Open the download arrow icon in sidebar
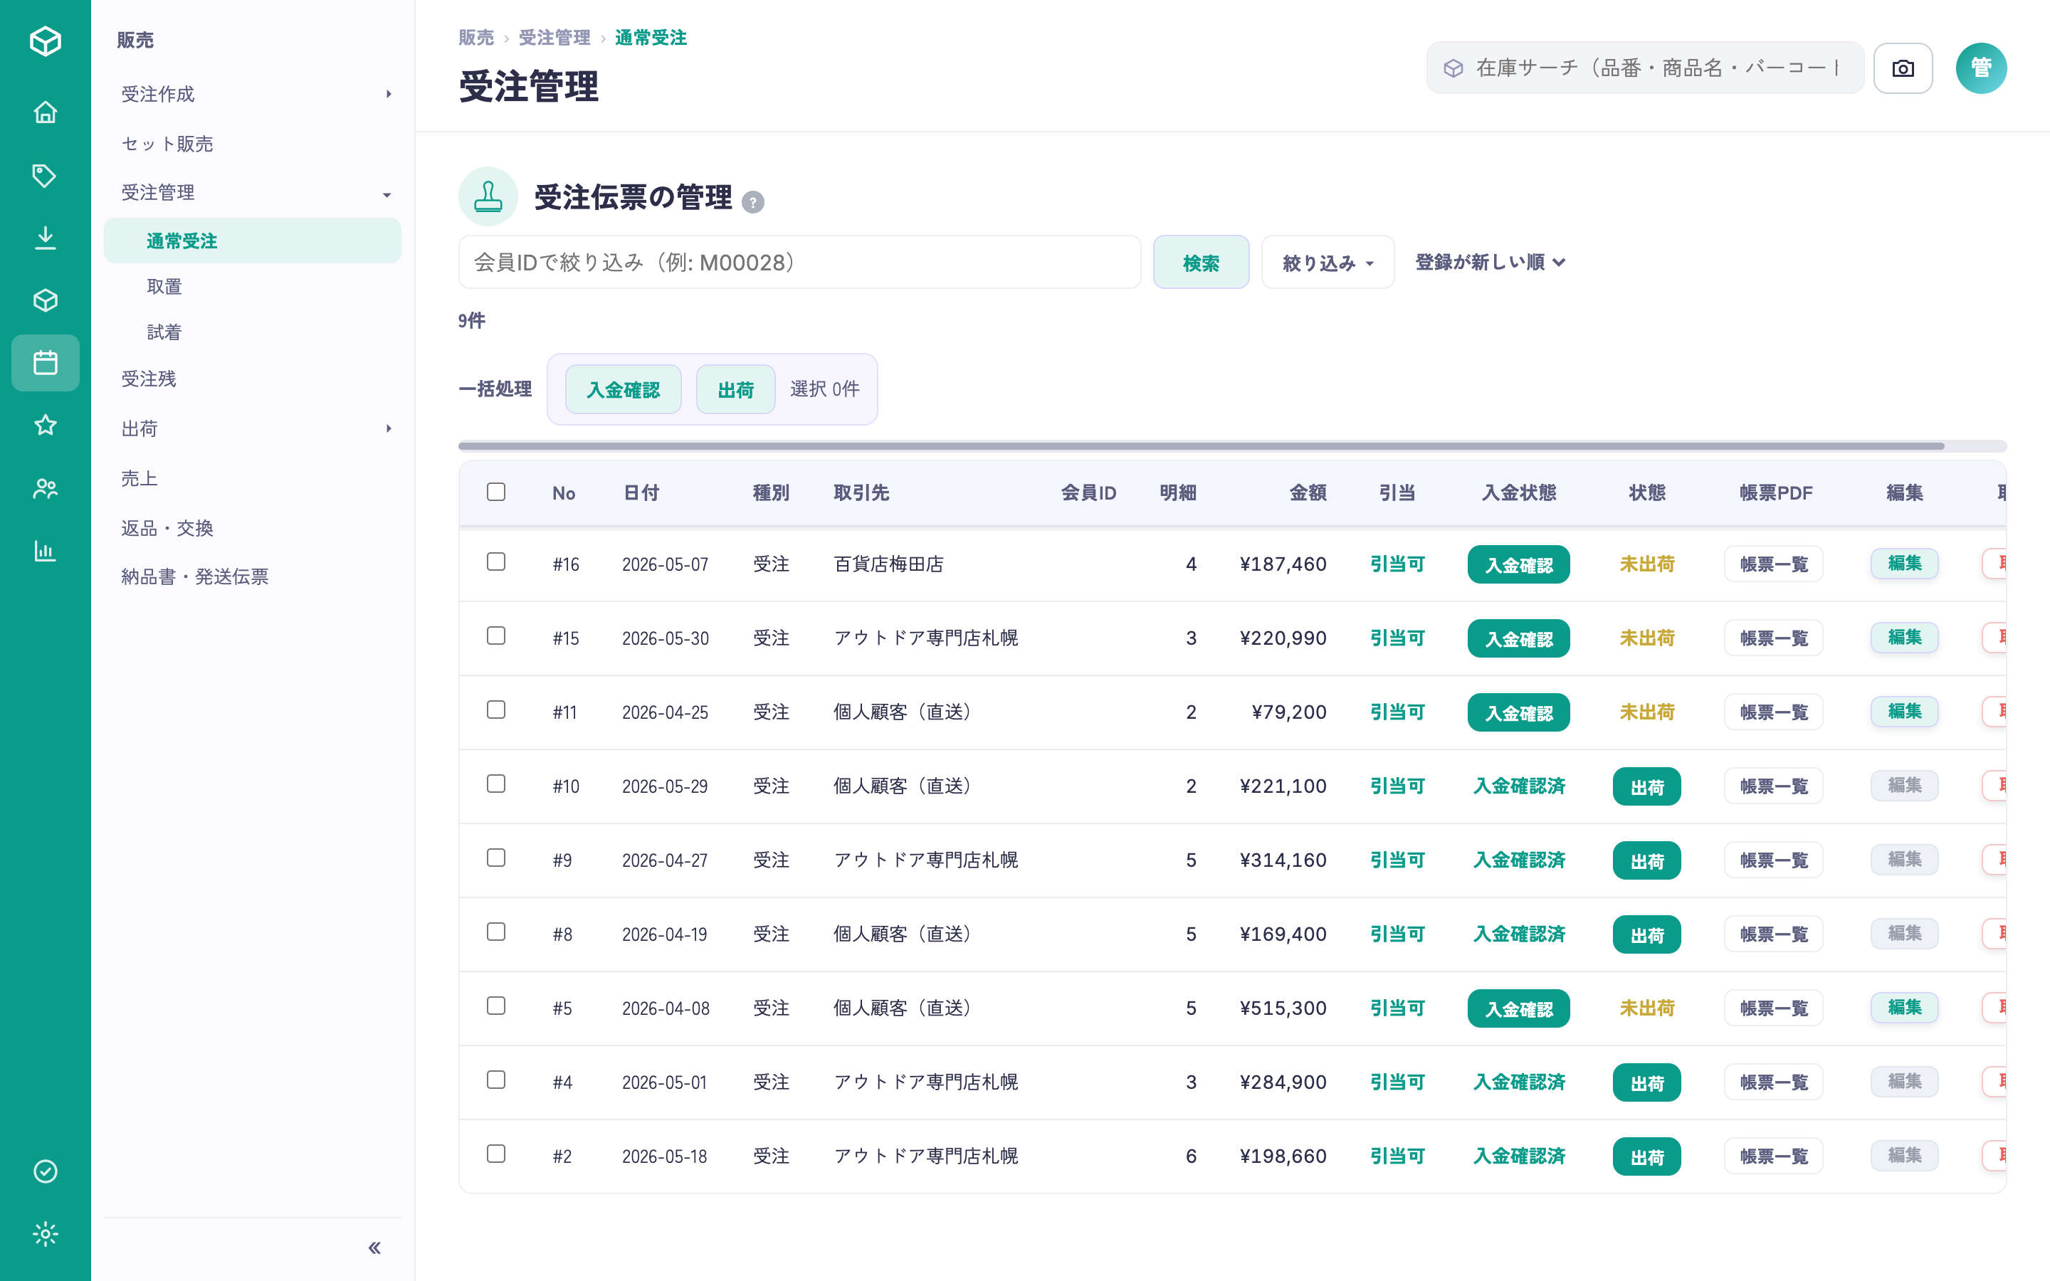Image resolution: width=2050 pixels, height=1281 pixels. [45, 238]
